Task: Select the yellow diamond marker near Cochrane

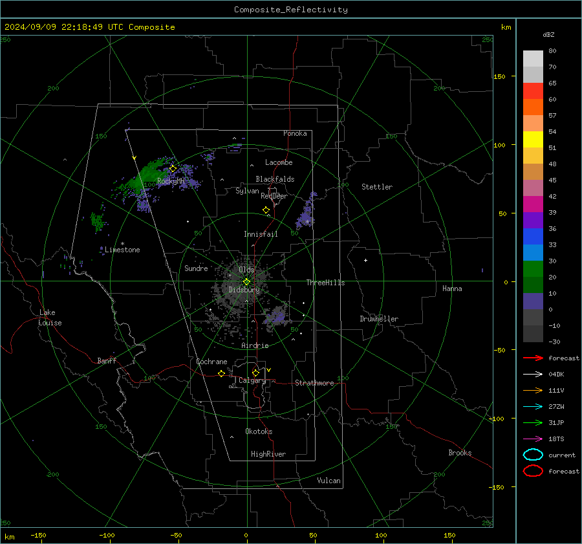Action: tap(222, 373)
